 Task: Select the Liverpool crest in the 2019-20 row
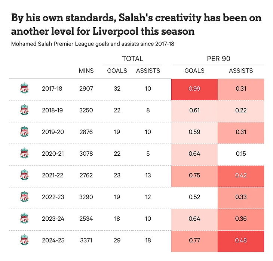click(x=24, y=132)
